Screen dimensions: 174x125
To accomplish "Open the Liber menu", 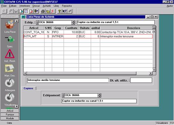I will (56, 6).
